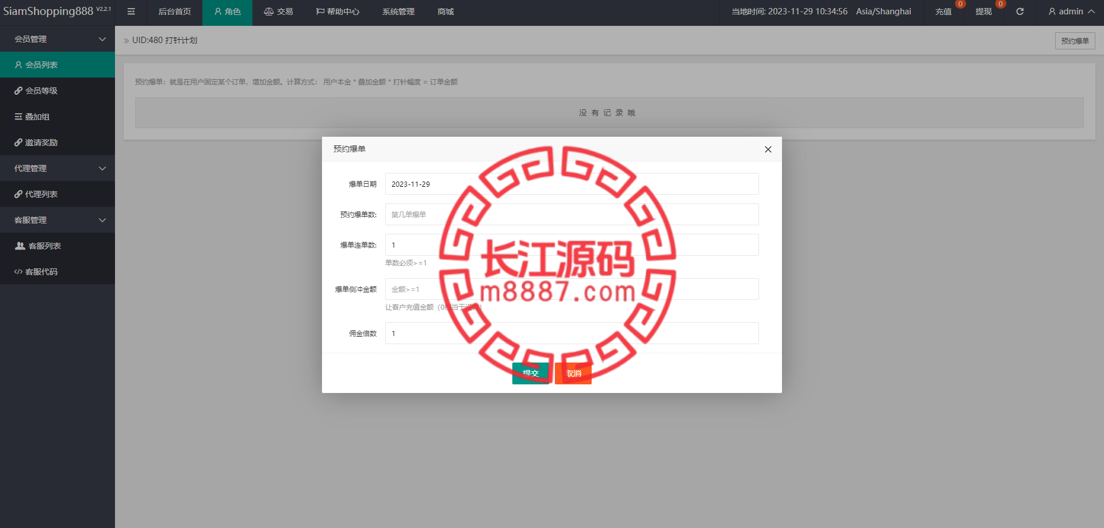Click the 会员等级 link icon in sidebar
Image resolution: width=1104 pixels, height=528 pixels.
pos(18,91)
